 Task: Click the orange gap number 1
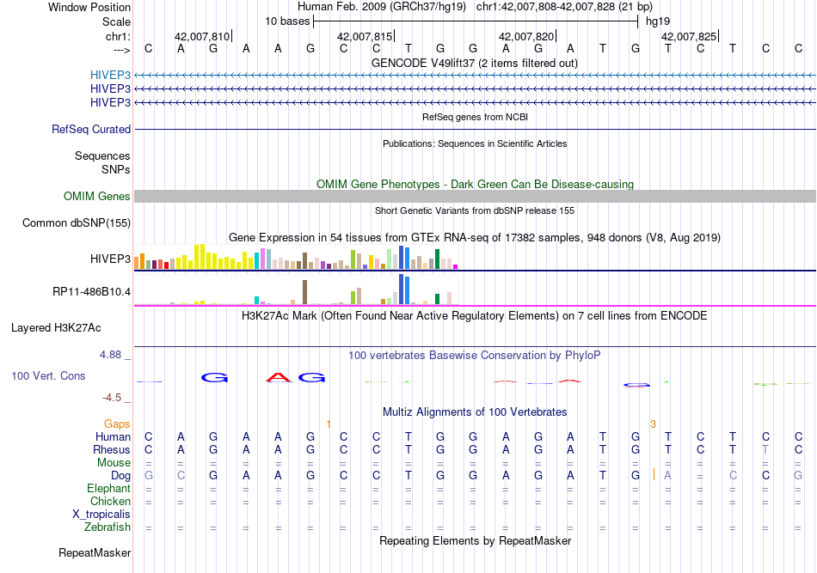pyautogui.click(x=329, y=424)
